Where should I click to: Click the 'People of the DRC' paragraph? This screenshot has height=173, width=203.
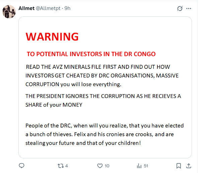coord(104,134)
